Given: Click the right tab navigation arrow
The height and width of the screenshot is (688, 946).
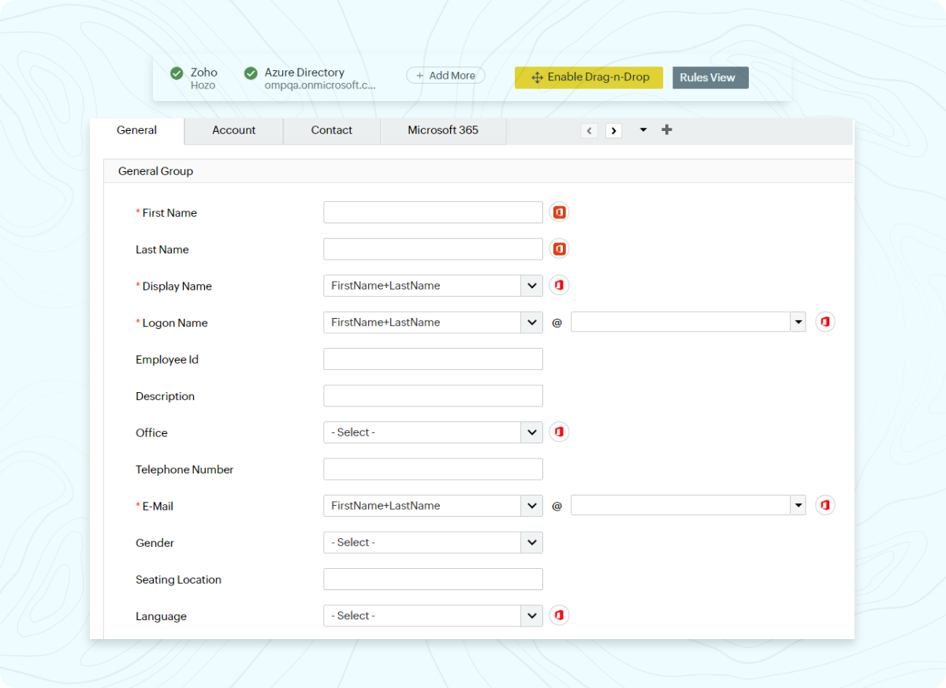Looking at the screenshot, I should point(613,130).
